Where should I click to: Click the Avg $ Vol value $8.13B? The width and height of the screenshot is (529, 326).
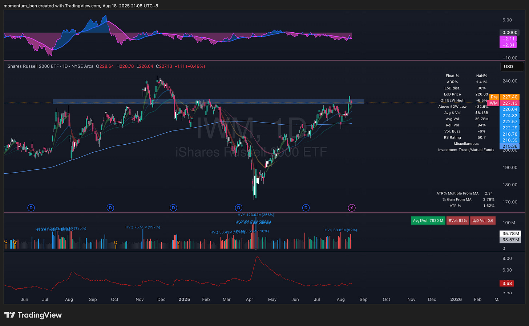pos(481,113)
